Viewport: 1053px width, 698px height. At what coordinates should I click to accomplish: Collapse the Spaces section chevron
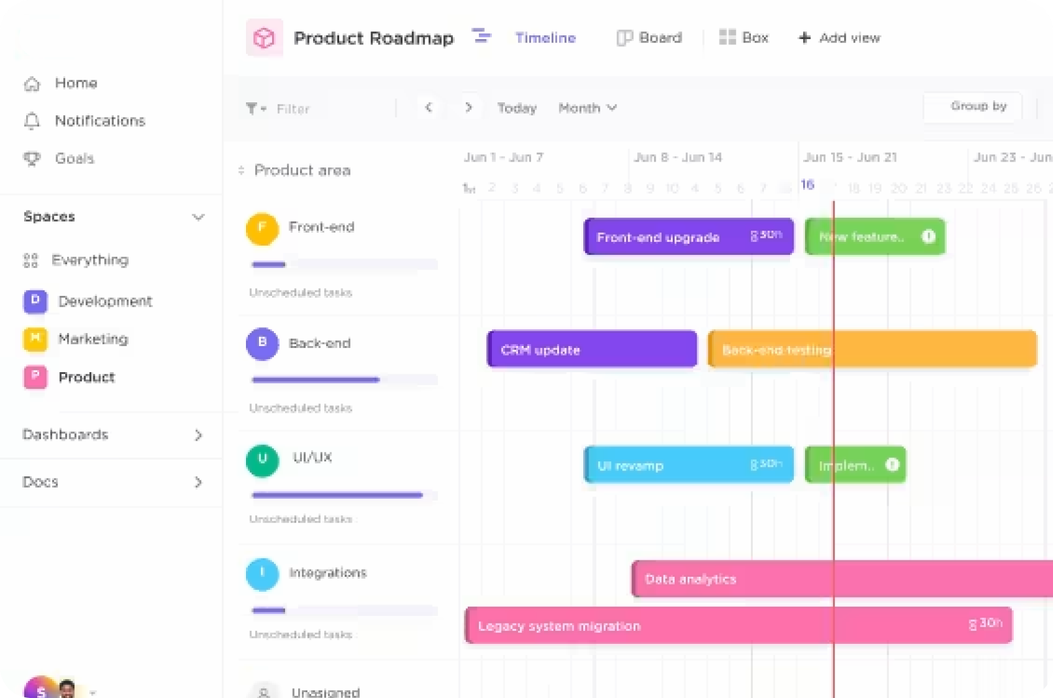point(198,217)
